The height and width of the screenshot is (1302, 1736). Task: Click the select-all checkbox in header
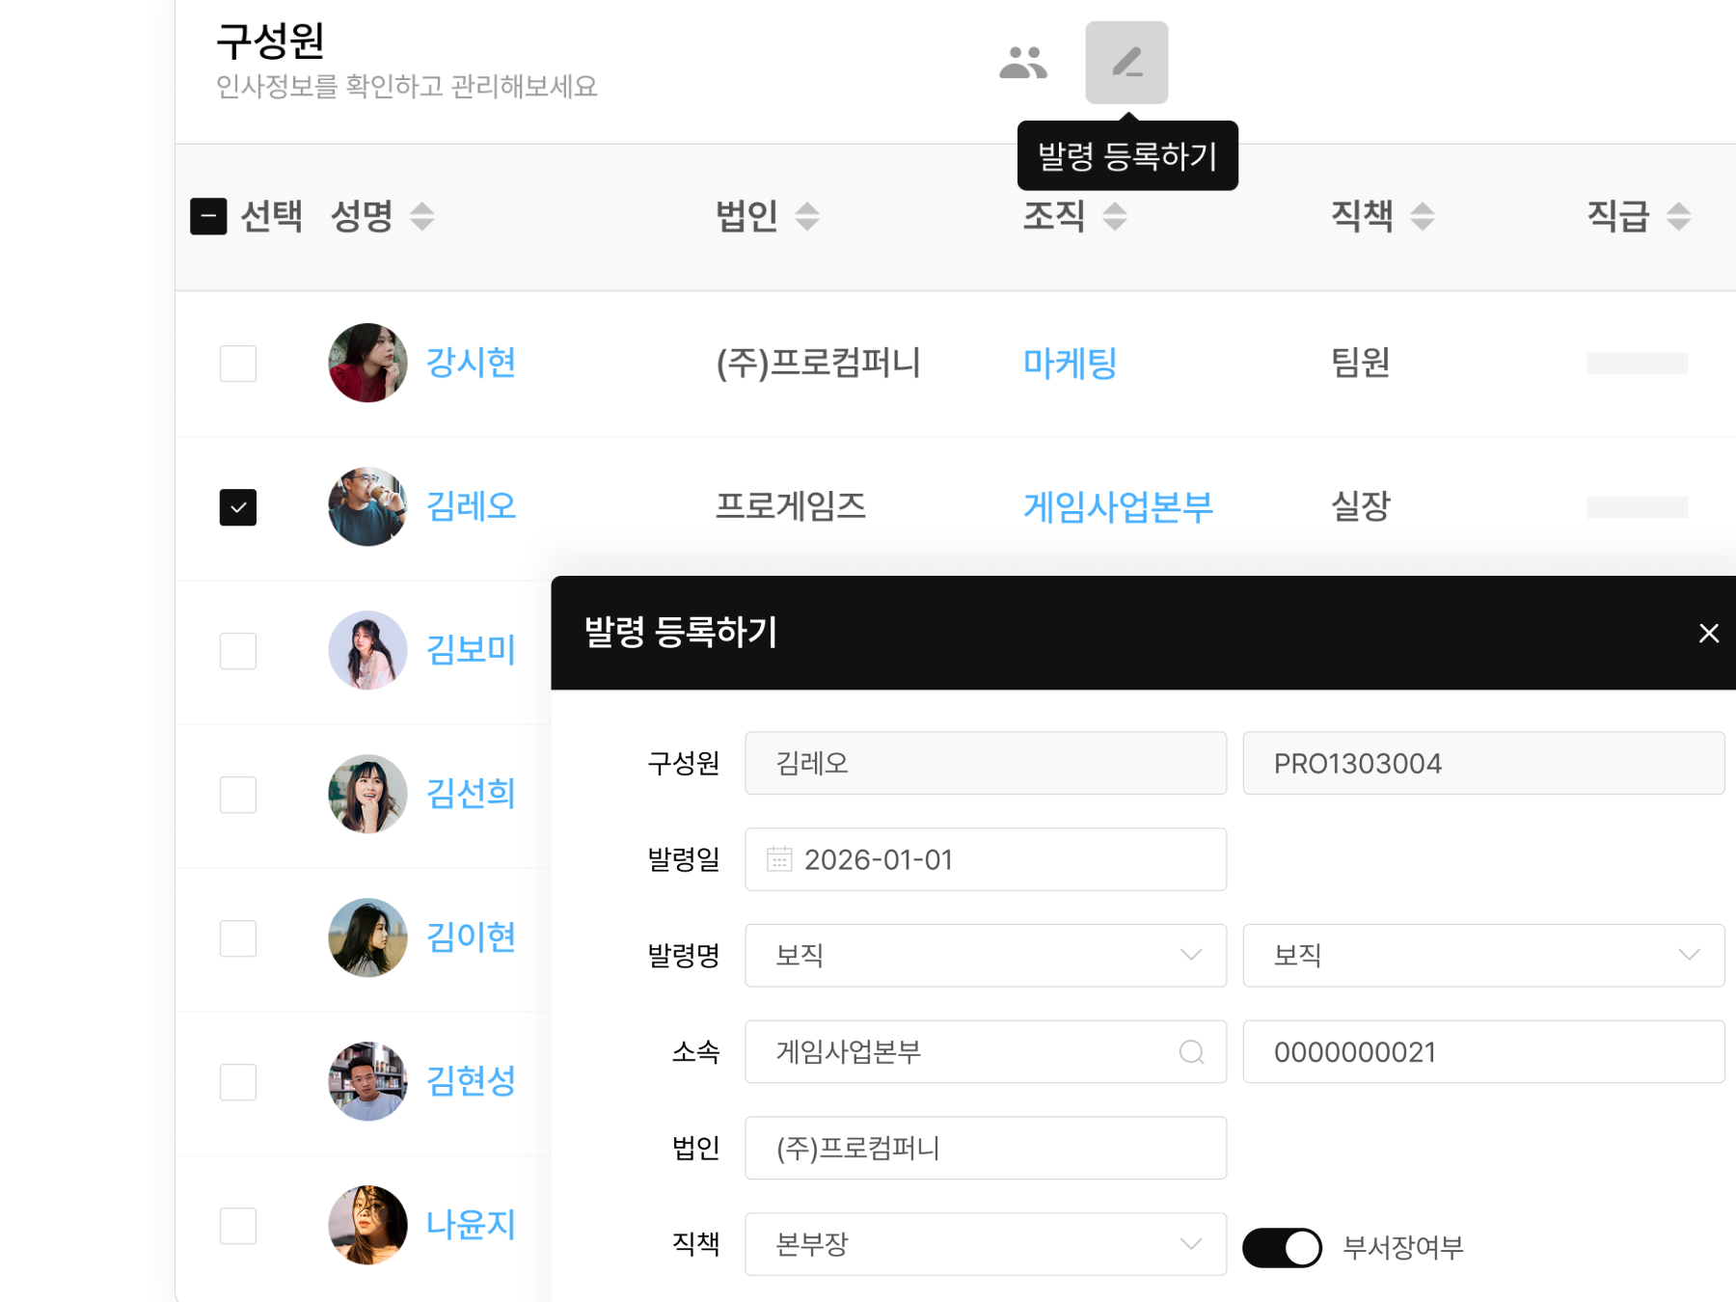tap(208, 217)
